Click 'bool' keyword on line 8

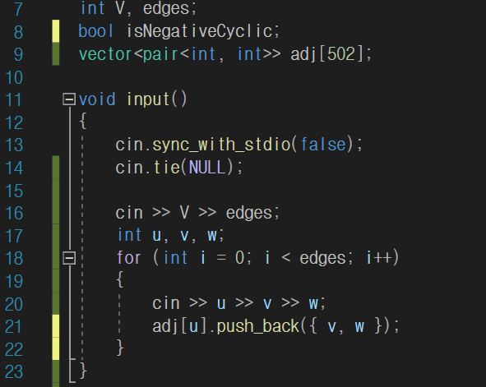95,31
